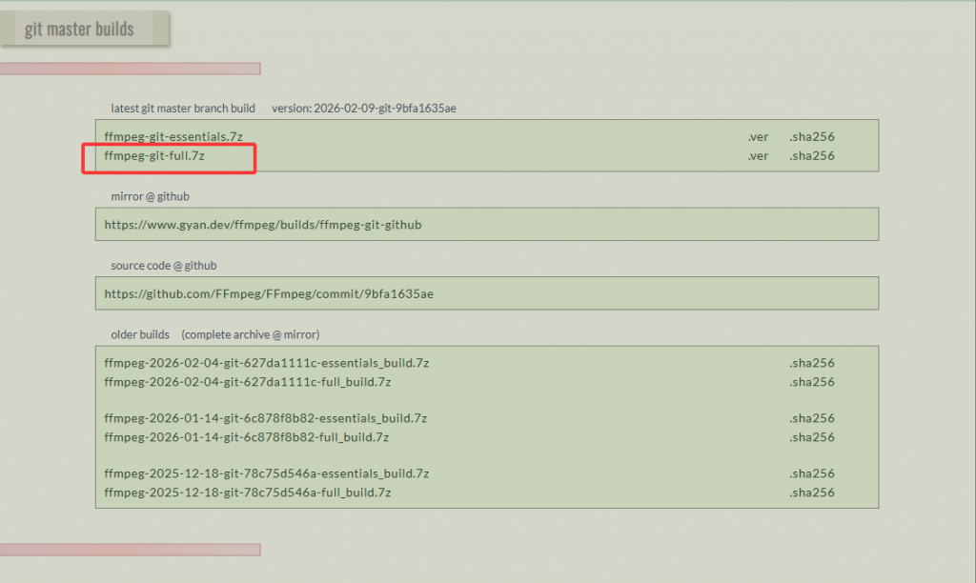Open the FFmpeg GitHub commit 9bfa1635ae link
Viewport: 976px width, 583px height.
click(x=269, y=293)
